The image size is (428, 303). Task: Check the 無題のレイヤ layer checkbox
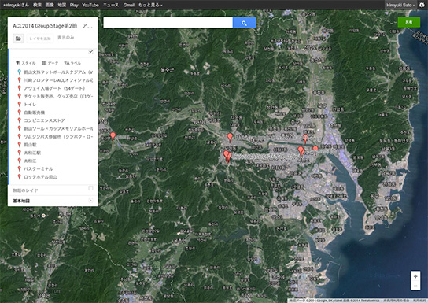pos(91,188)
